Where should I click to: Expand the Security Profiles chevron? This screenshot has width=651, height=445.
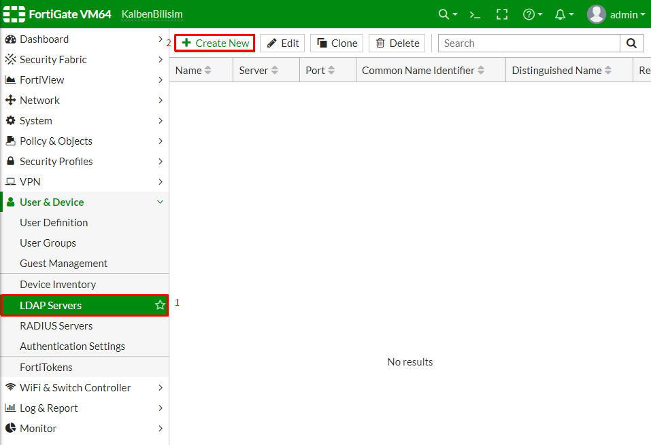tap(161, 161)
